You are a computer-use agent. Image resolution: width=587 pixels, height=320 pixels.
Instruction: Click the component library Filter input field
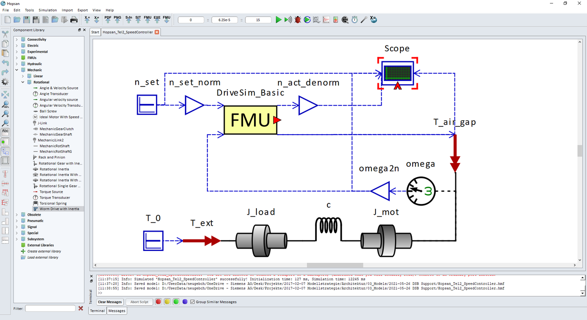(50, 309)
